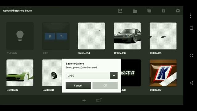Click the Untitled27 label
Viewport: 197px width, 111px height.
156,90
